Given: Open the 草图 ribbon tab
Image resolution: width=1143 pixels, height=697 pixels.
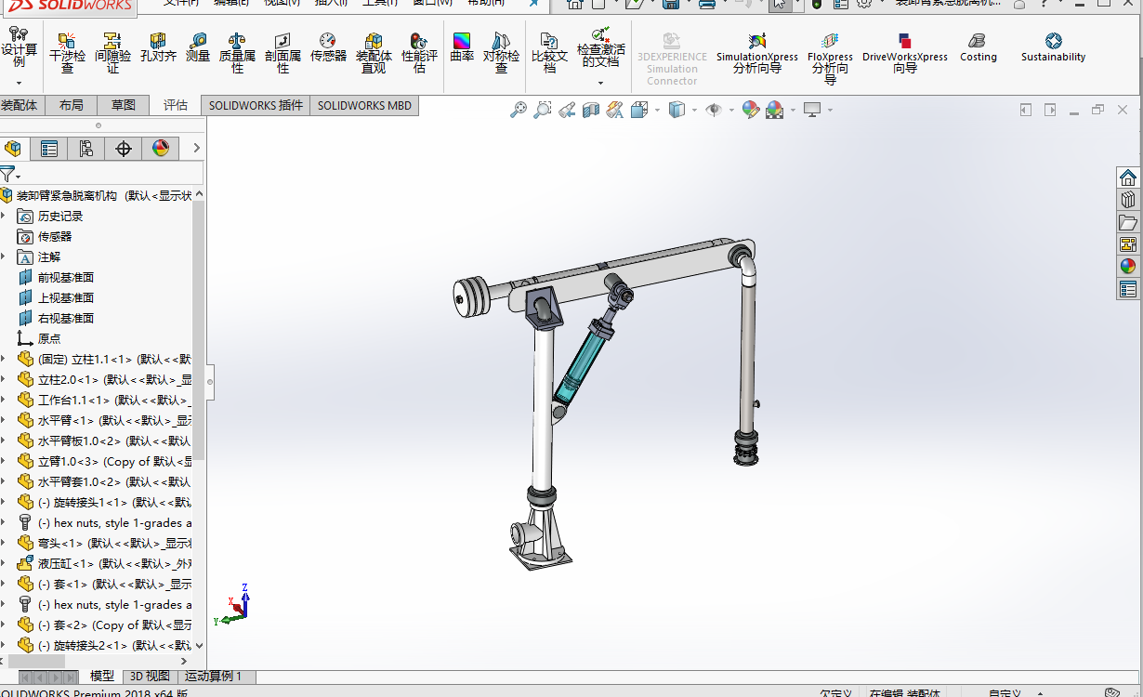Looking at the screenshot, I should 124,105.
